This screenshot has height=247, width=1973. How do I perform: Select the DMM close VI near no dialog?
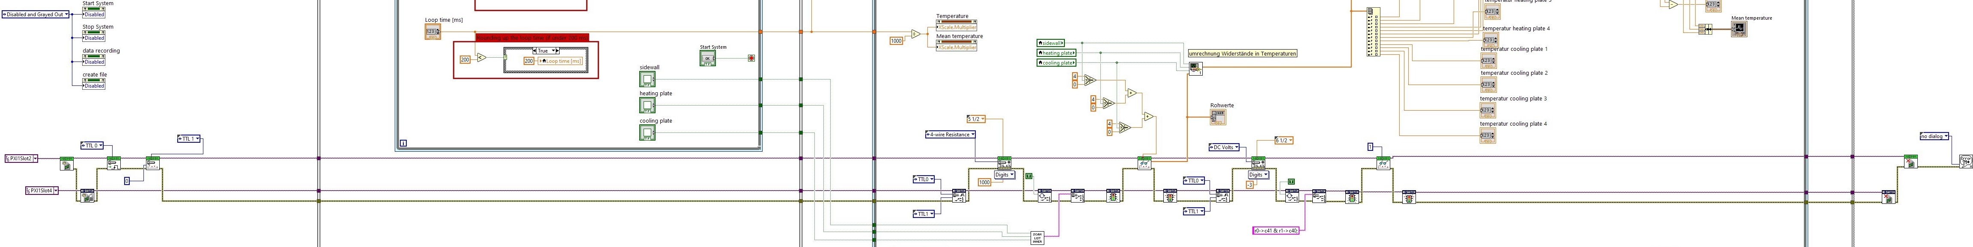coord(1911,162)
